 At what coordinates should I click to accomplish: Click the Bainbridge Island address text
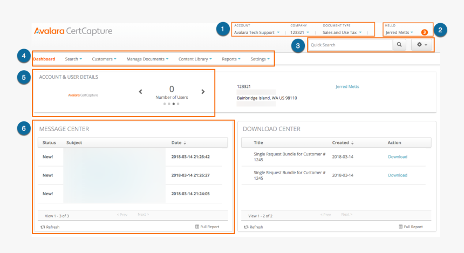click(x=267, y=98)
